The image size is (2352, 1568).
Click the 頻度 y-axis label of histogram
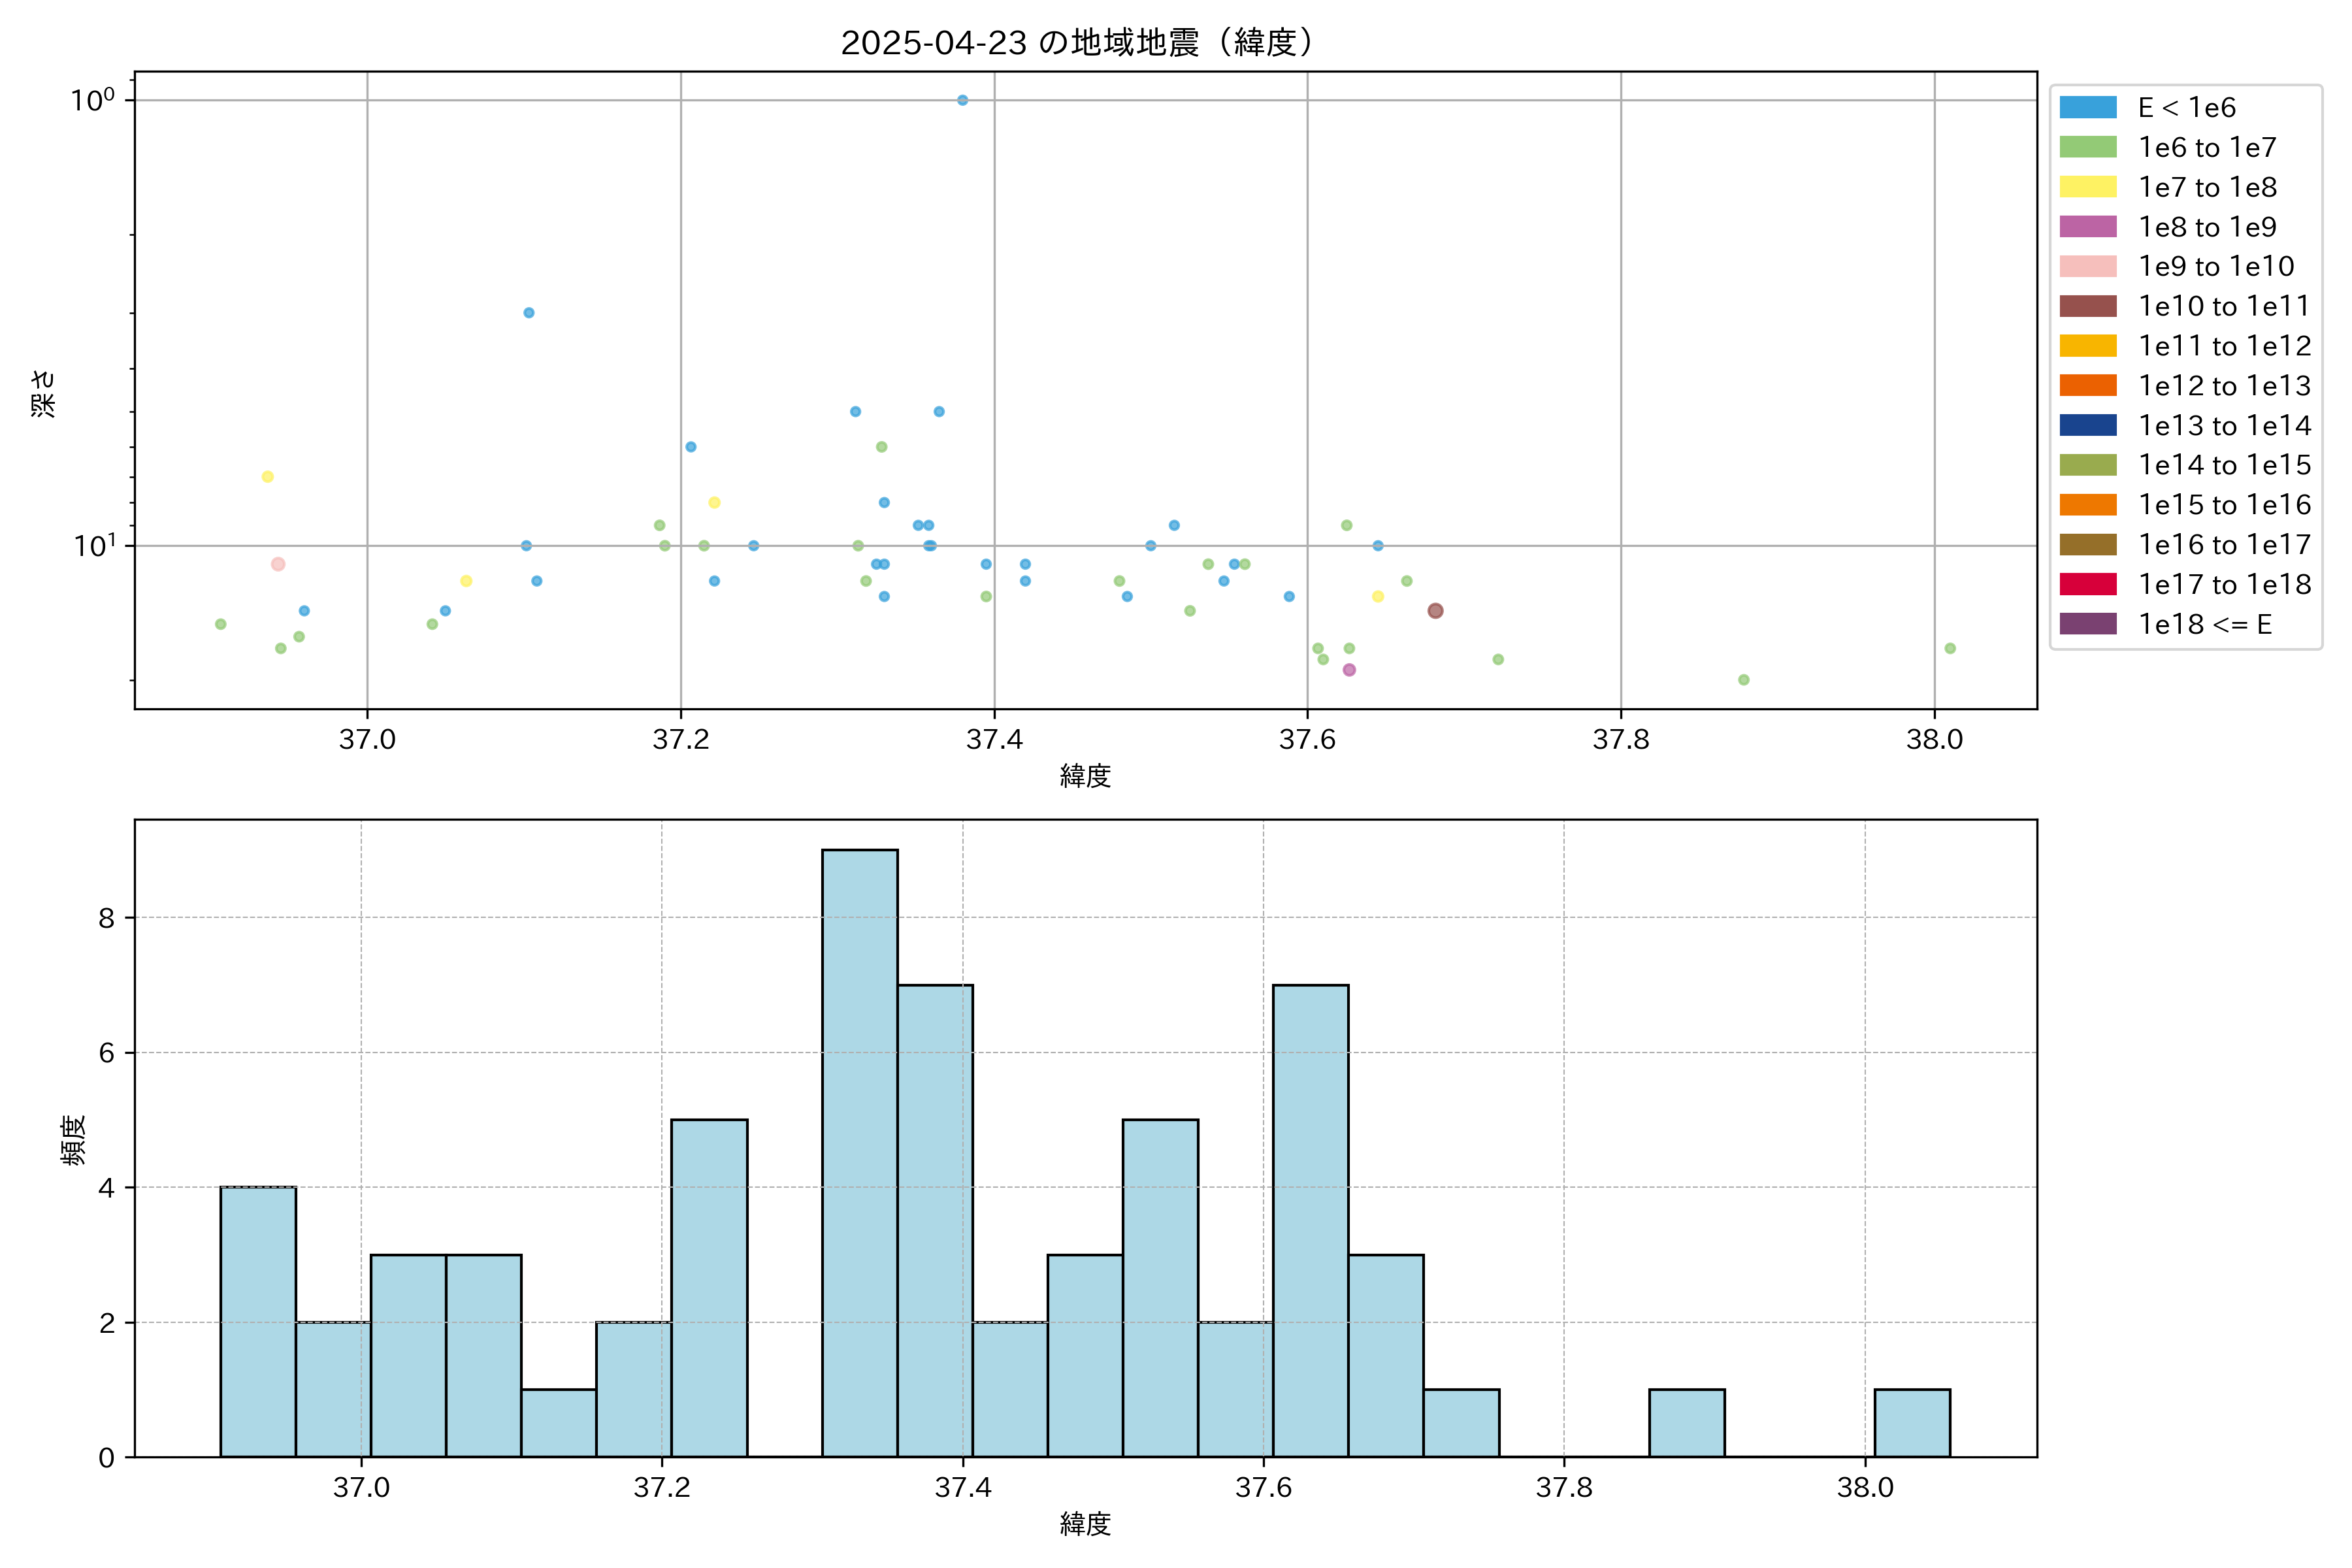pos(74,1140)
